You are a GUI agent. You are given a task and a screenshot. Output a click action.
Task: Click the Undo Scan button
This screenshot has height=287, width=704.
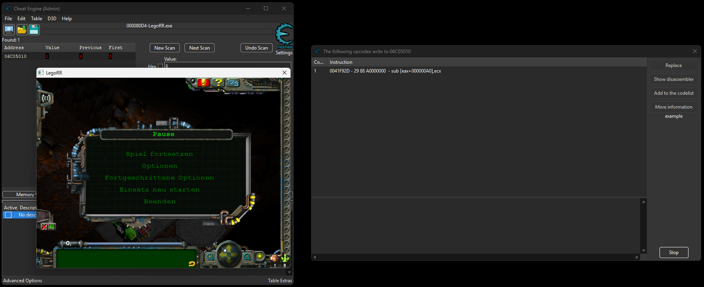(256, 48)
